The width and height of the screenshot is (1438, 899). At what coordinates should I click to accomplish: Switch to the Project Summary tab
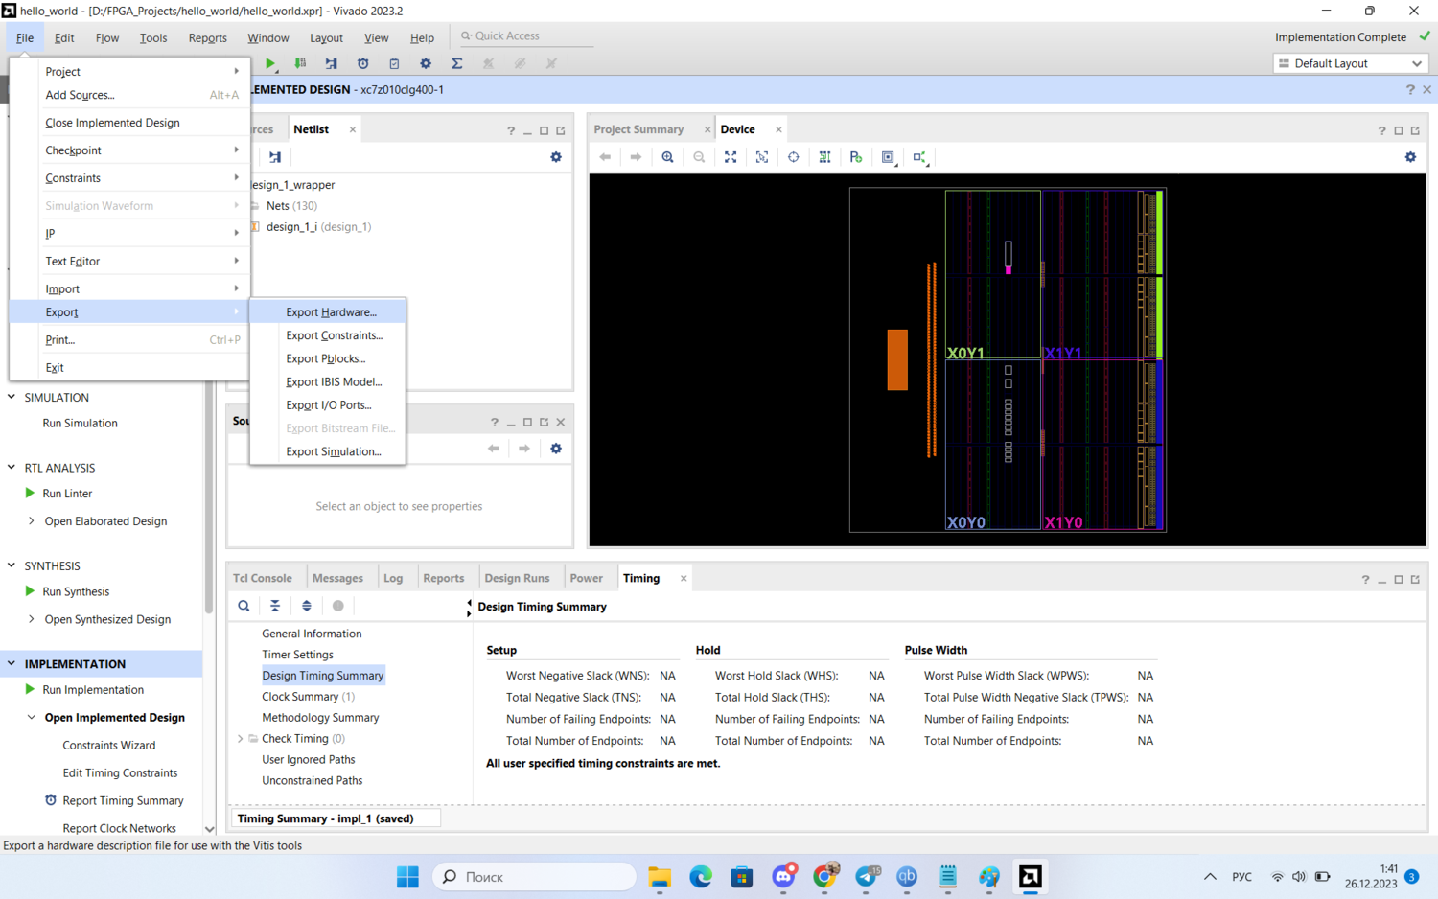click(638, 129)
